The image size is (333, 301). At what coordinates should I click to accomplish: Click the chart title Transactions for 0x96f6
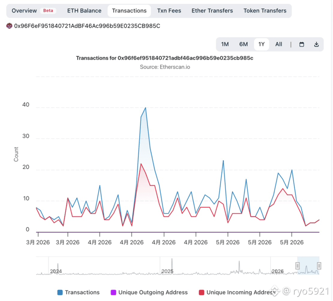point(164,58)
